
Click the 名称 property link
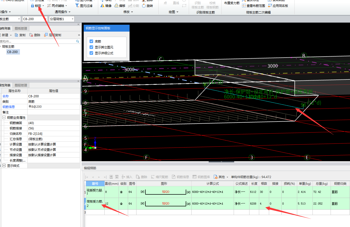[x=6, y=96]
